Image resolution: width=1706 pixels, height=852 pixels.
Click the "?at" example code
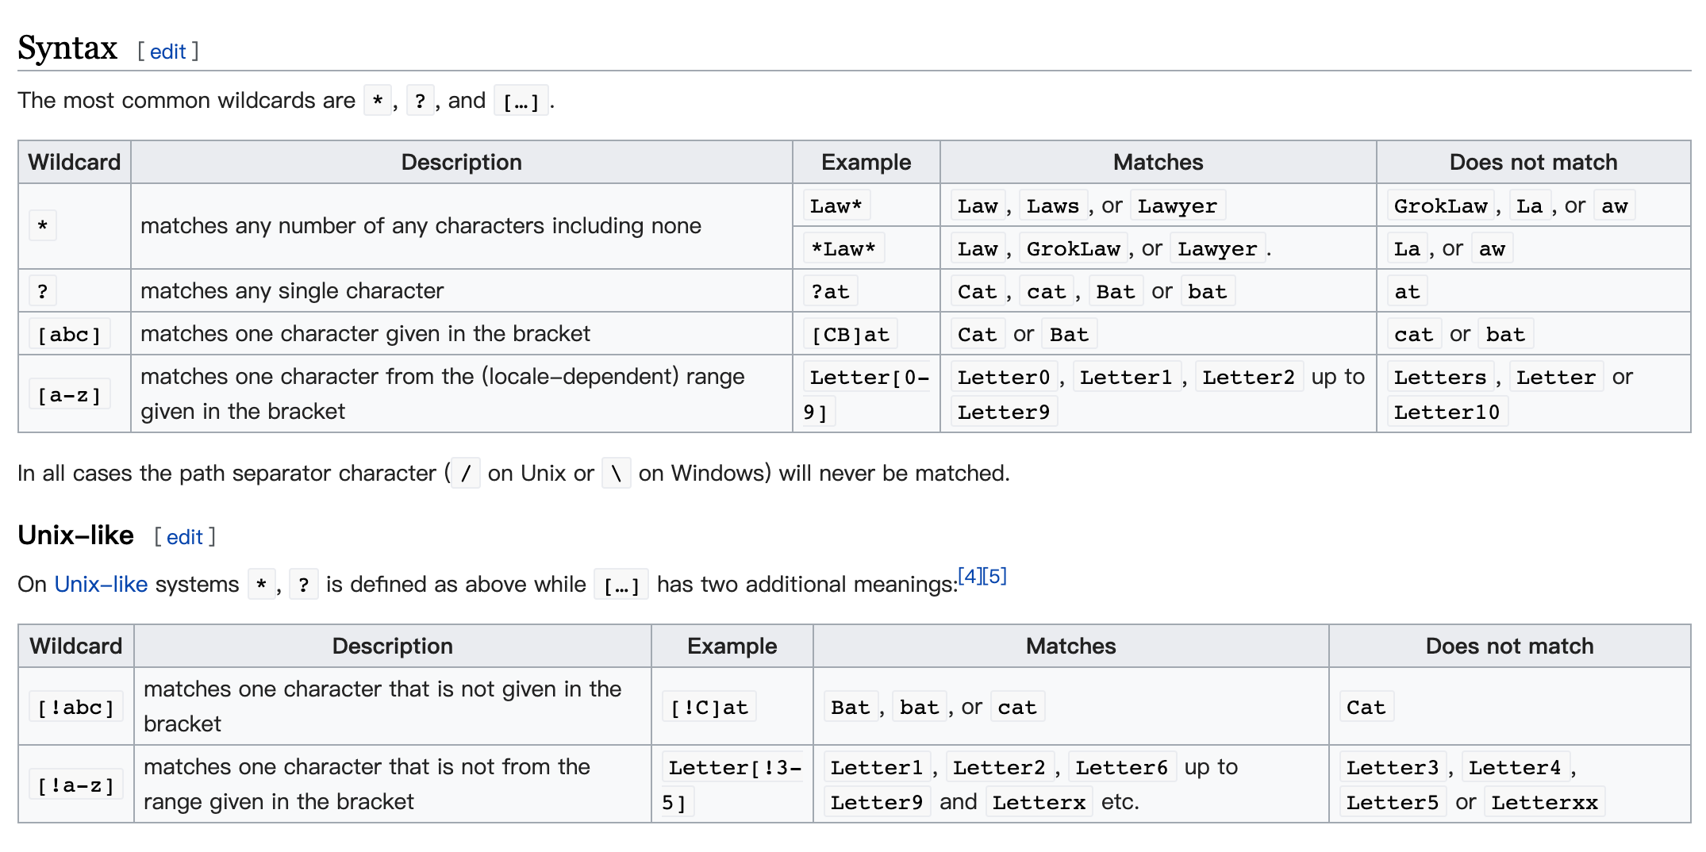[x=830, y=292]
